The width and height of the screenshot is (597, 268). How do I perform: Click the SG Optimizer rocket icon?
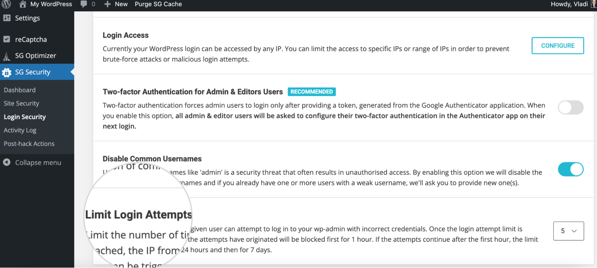[x=7, y=56]
